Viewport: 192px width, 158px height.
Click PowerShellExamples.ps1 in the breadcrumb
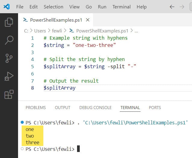point(102,31)
